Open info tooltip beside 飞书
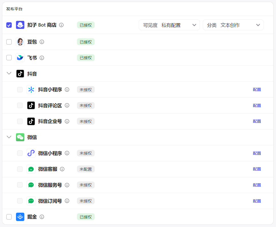 coord(42,58)
